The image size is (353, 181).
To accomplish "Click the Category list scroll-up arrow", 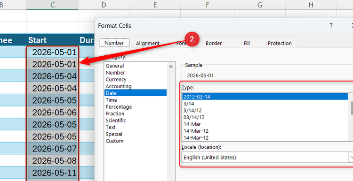I will tap(171, 66).
